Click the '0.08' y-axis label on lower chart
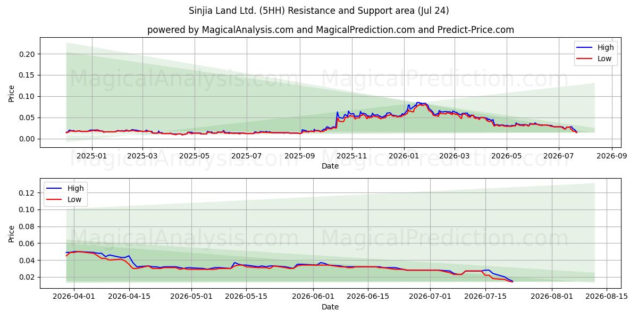 coord(27,226)
